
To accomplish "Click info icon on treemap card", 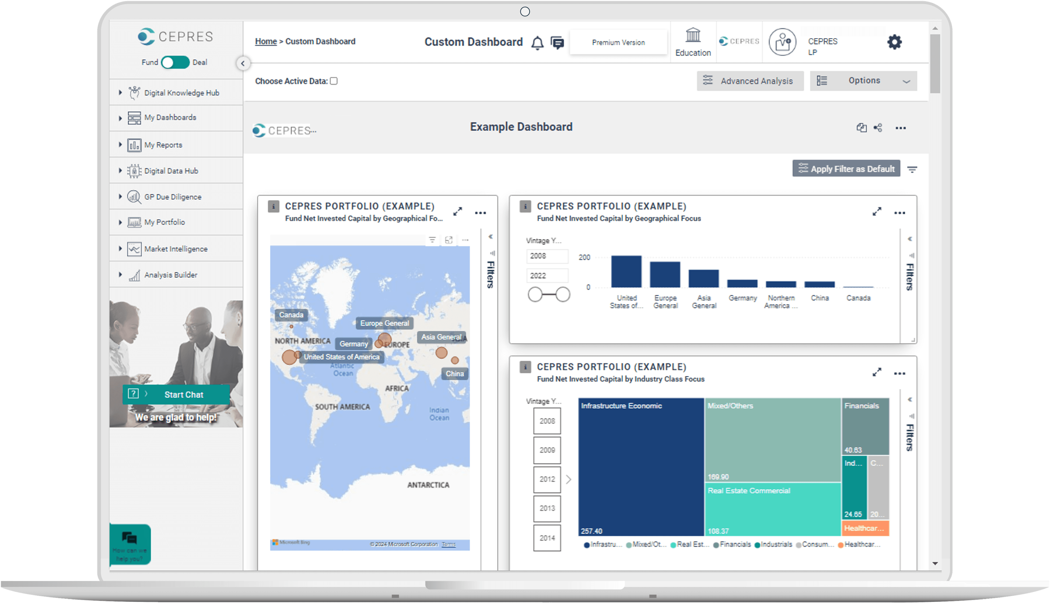I will [x=525, y=366].
